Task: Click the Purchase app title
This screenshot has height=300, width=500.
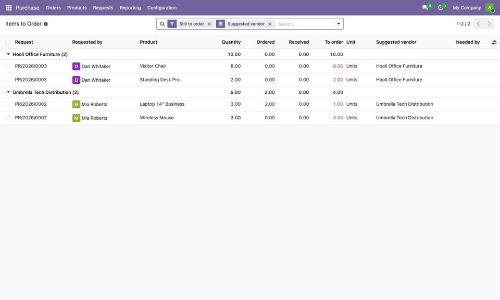Action: [x=28, y=8]
